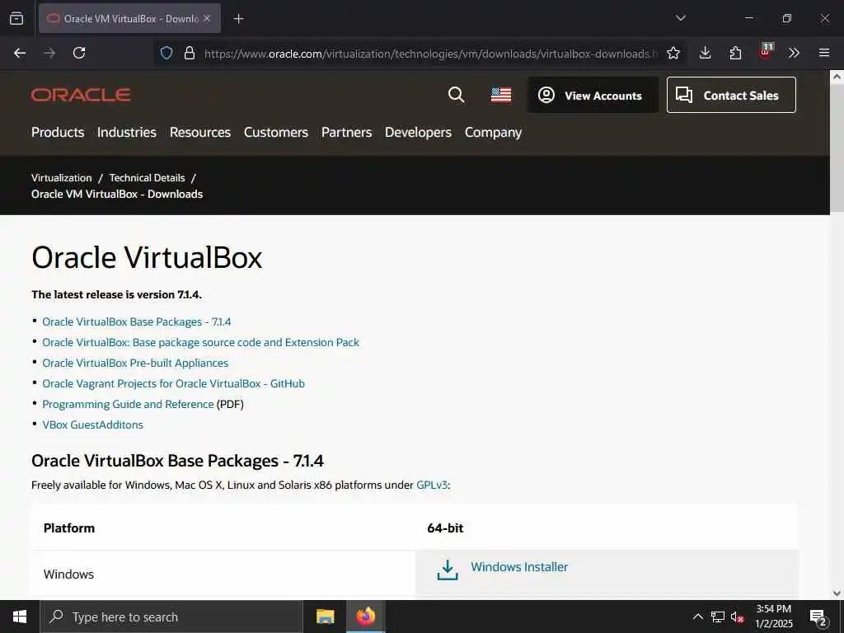The width and height of the screenshot is (844, 633).
Task: View site security padlock info
Action: (x=189, y=54)
